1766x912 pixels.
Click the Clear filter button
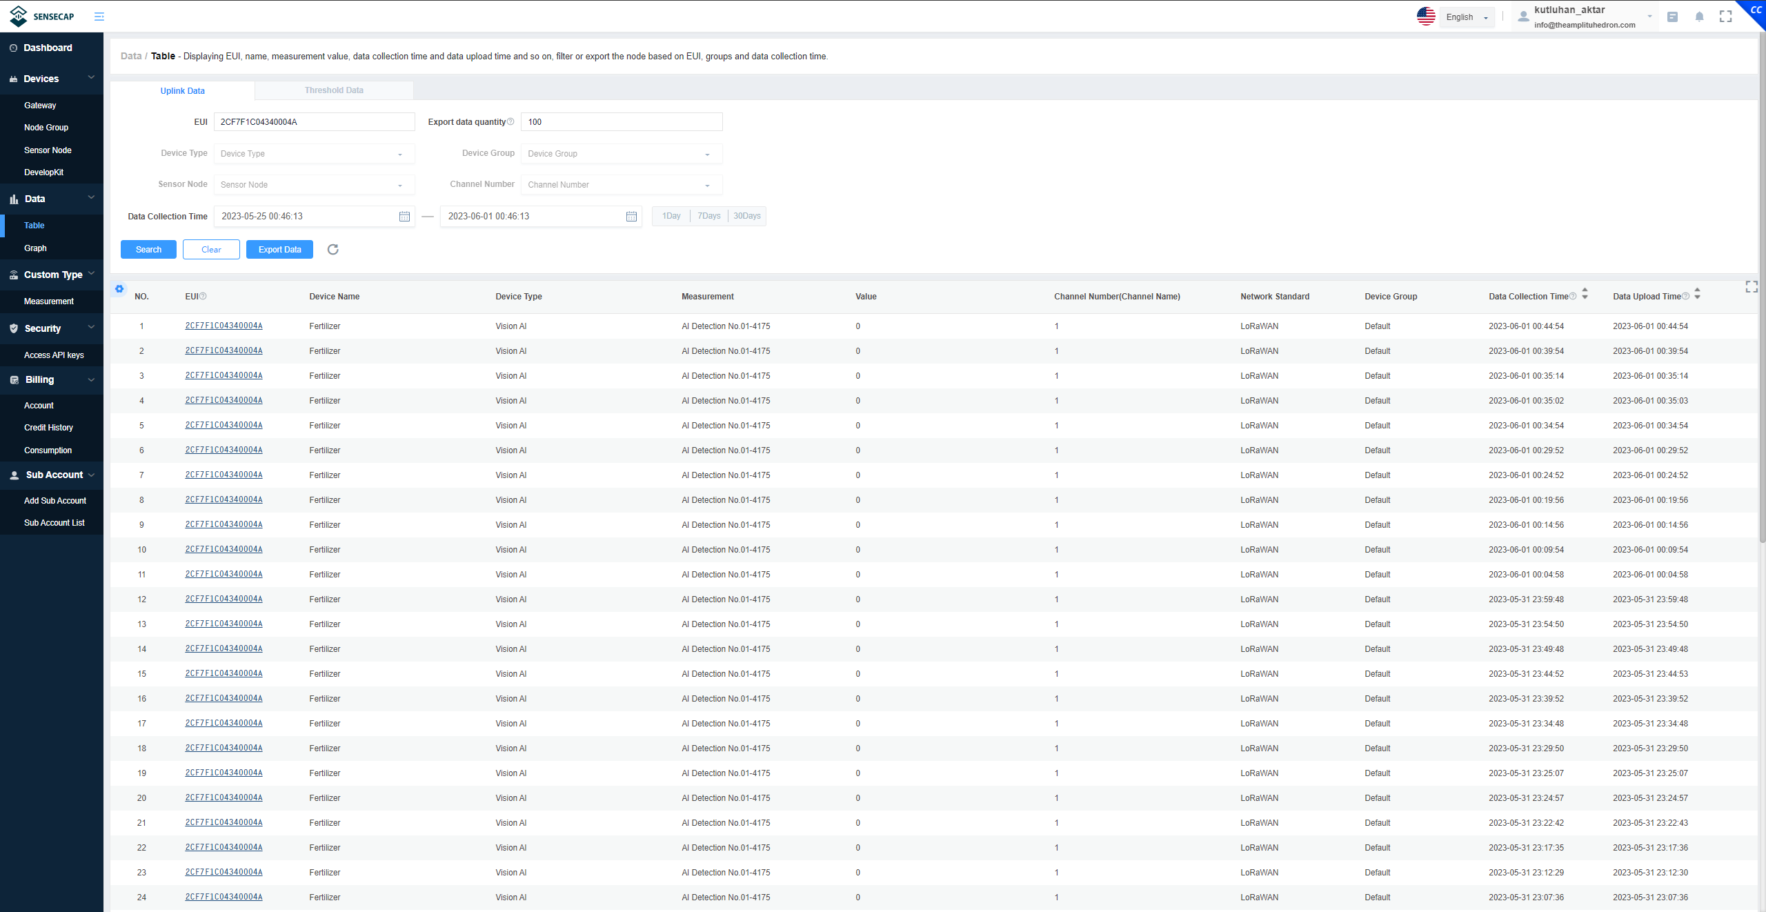[x=210, y=249]
